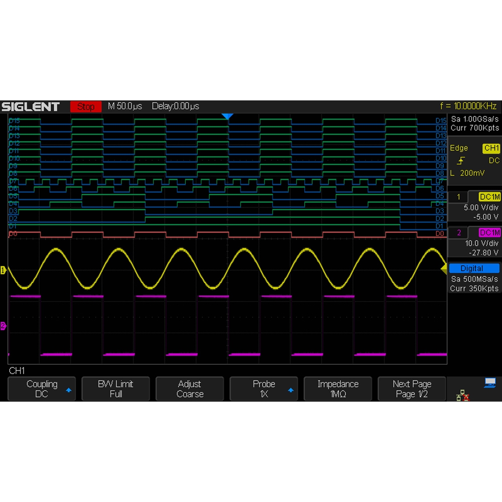The height and width of the screenshot is (502, 502).
Task: Select the blue Digital channels panel
Action: pyautogui.click(x=474, y=269)
